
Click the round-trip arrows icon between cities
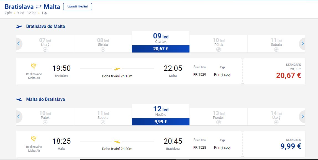click(39, 7)
